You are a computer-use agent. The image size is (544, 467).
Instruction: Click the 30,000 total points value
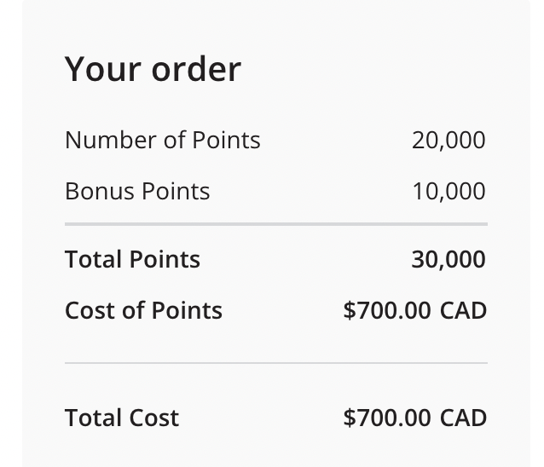point(449,260)
